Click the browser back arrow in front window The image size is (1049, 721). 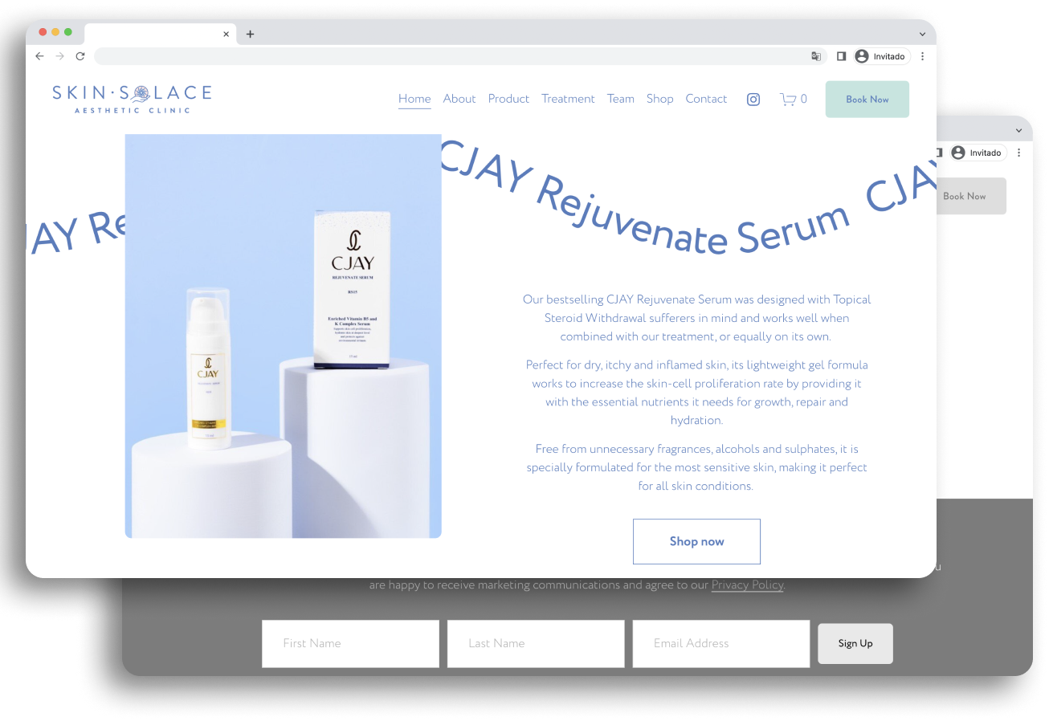pyautogui.click(x=39, y=56)
